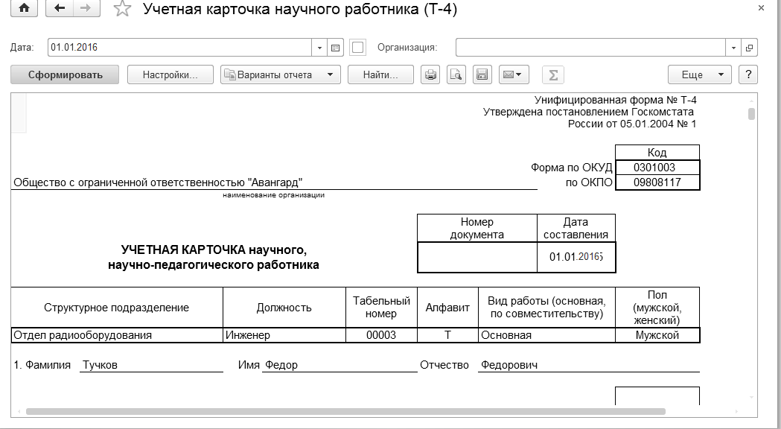
Task: Expand the date field dropdown
Action: (320, 48)
